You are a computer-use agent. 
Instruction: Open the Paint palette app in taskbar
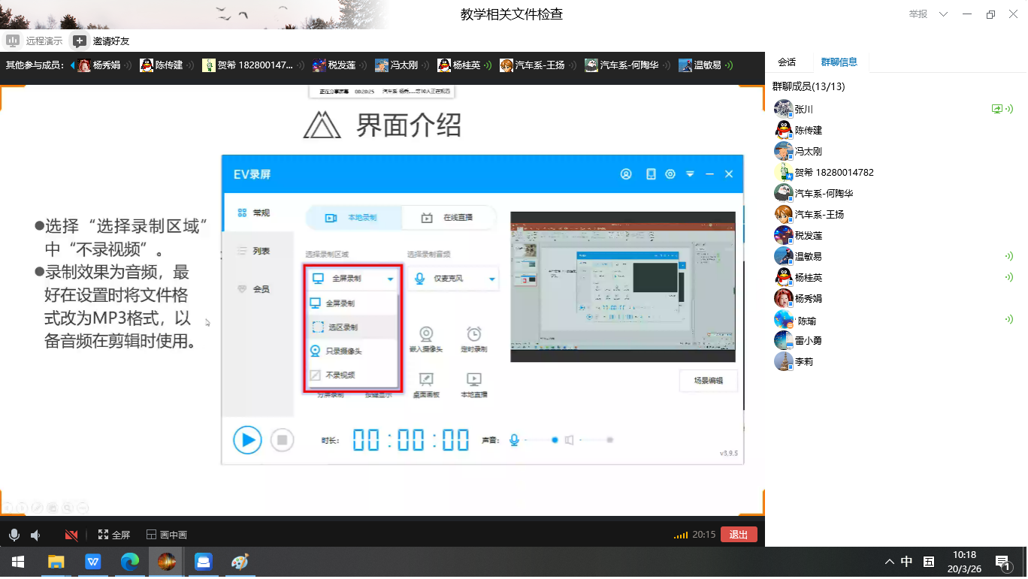pyautogui.click(x=240, y=562)
